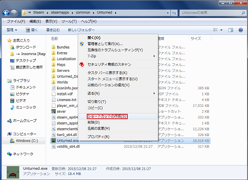The height and width of the screenshot is (180, 248).
Task: Expand the breadcrumb arrow after Steam
Action: pos(47,13)
